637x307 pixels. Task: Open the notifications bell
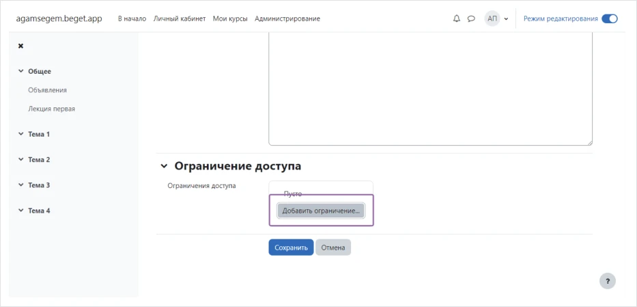(457, 18)
